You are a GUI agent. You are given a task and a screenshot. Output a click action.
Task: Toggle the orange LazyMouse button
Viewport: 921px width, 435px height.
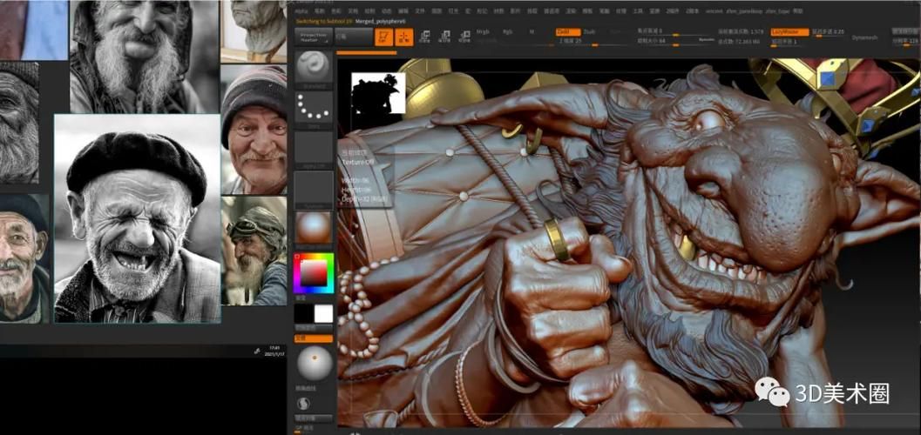789,31
